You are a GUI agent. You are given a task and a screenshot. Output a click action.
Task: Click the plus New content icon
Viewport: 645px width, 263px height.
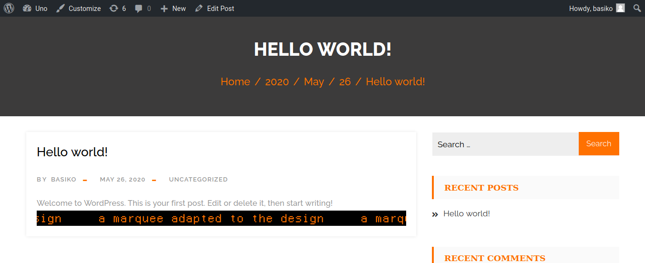[164, 9]
